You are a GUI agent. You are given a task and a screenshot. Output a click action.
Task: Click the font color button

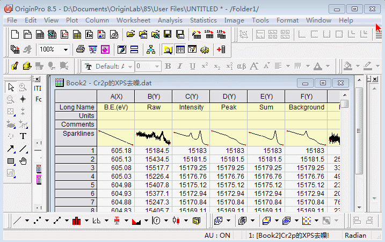[317, 67]
